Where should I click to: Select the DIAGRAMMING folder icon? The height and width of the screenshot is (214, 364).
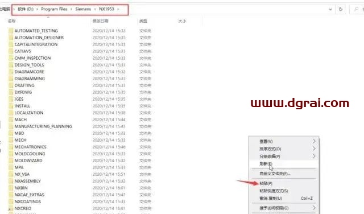(x=11, y=79)
